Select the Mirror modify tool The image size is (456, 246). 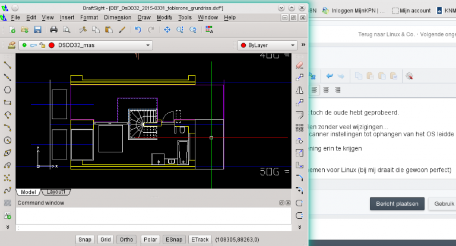click(x=299, y=90)
